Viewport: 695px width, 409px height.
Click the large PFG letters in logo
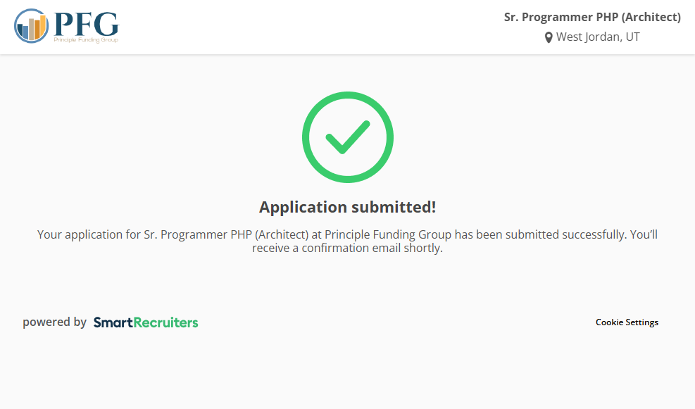click(x=86, y=24)
